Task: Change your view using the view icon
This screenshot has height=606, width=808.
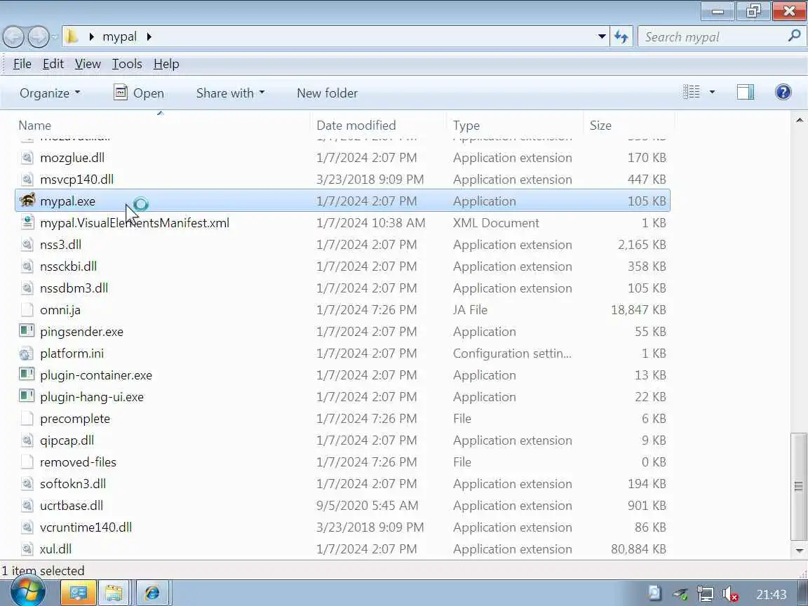Action: click(692, 93)
